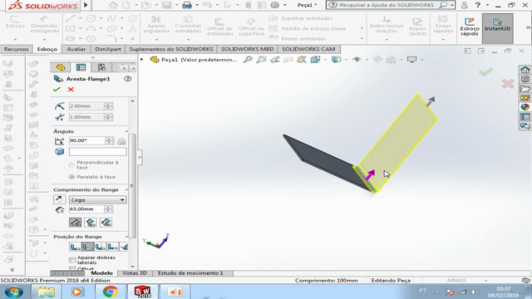
Task: Click Espelhar entidades button
Action: click(x=301, y=18)
